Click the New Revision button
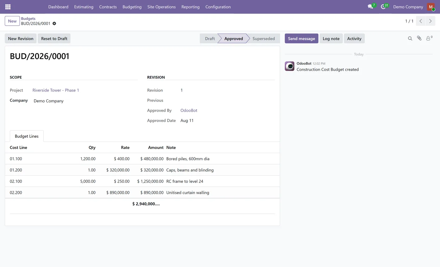The height and width of the screenshot is (267, 440). (x=21, y=39)
